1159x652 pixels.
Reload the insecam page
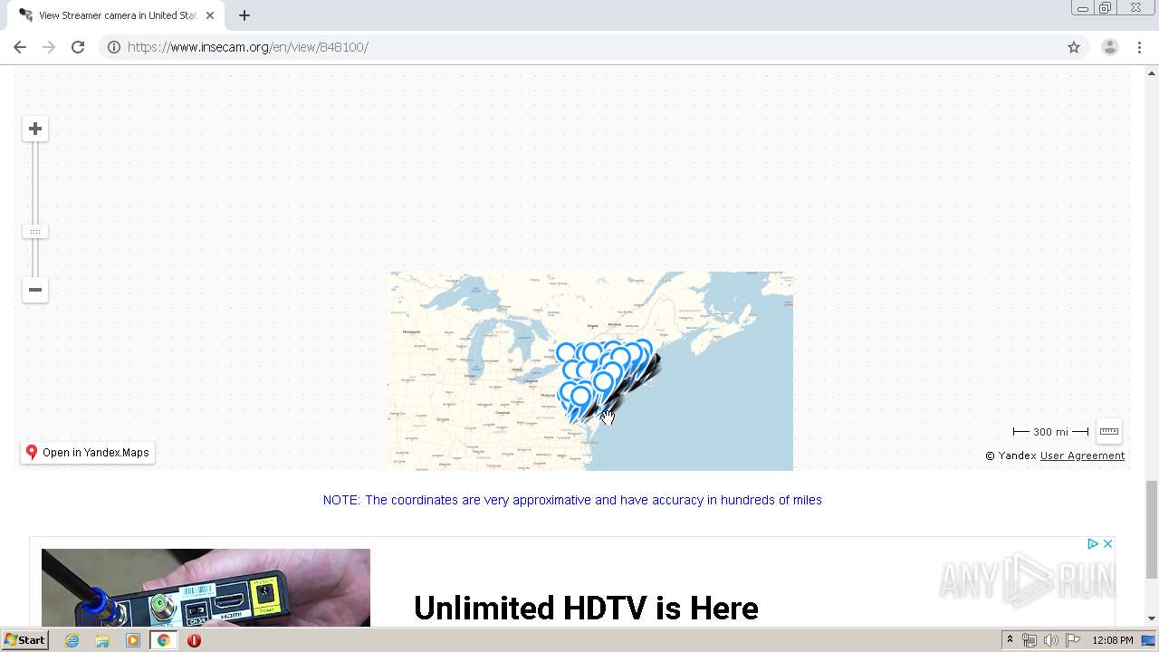78,47
